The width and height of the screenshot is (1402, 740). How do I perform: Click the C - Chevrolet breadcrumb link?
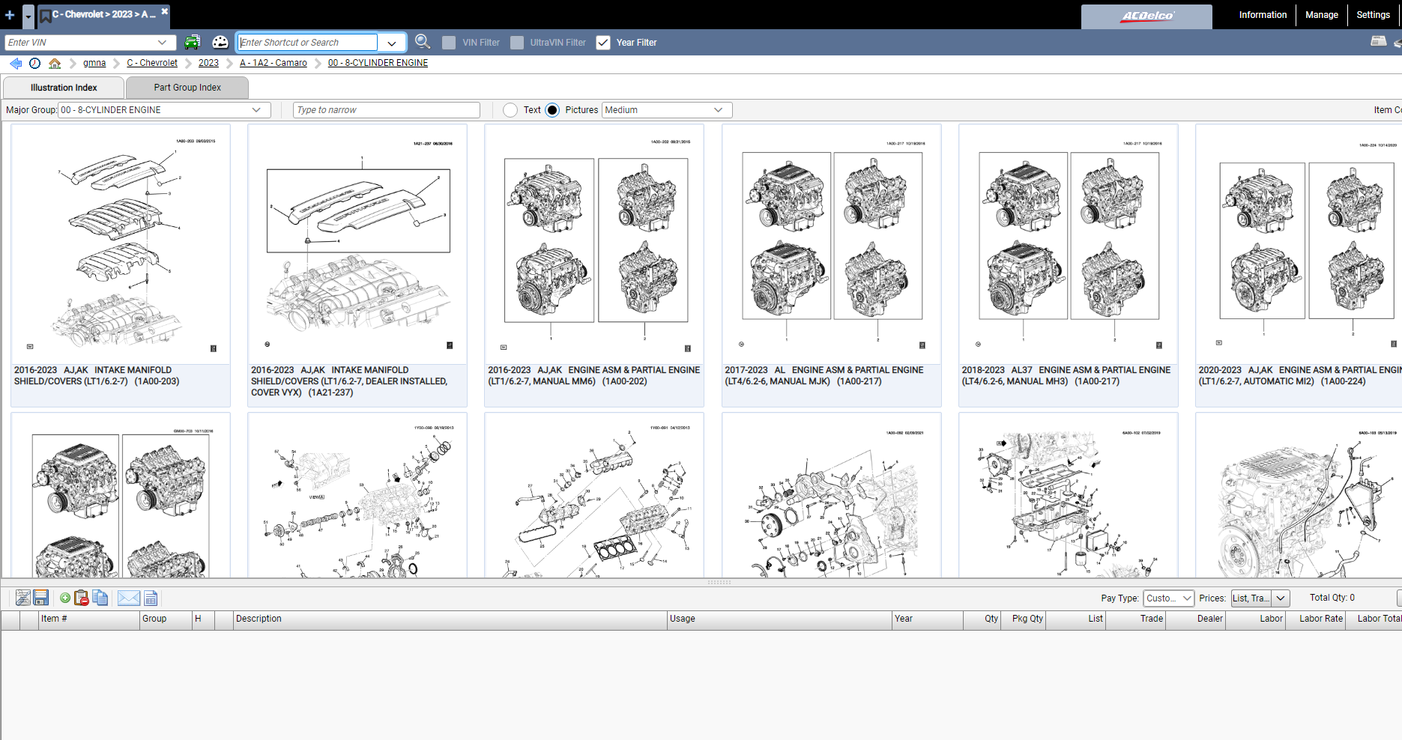pyautogui.click(x=152, y=63)
